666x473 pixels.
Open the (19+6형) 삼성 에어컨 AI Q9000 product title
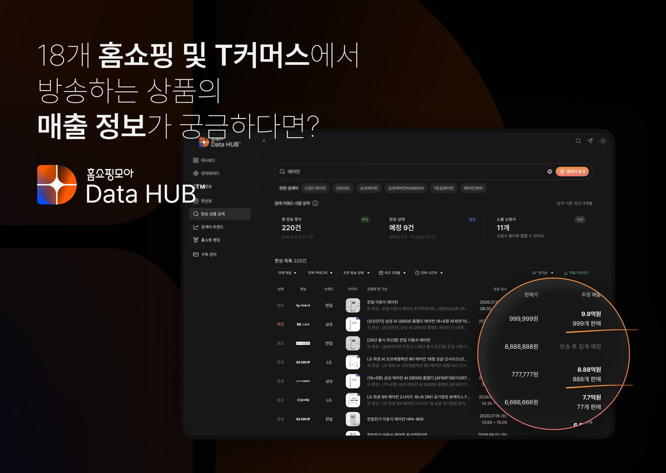tap(418, 378)
